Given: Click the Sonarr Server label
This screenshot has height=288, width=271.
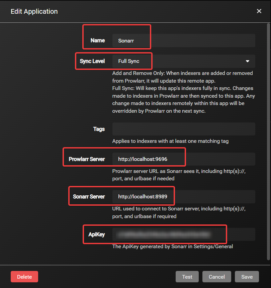Looking at the screenshot, I should click(89, 197).
